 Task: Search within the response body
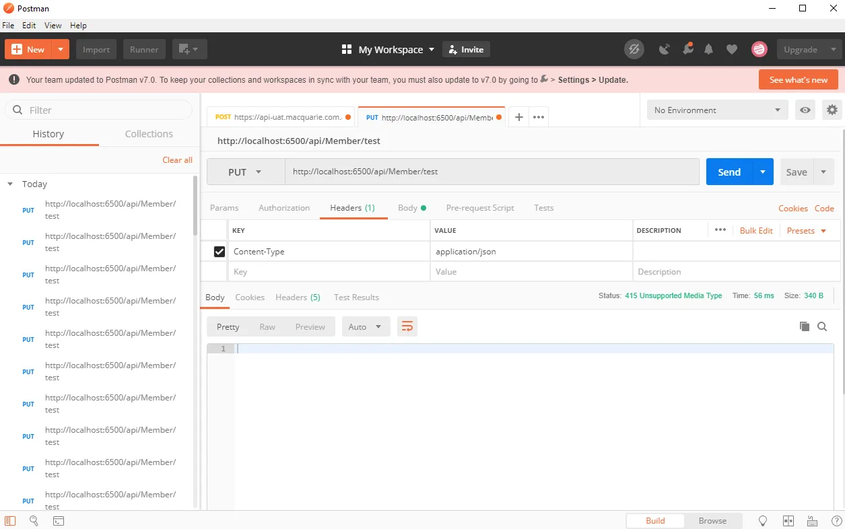[x=822, y=326]
